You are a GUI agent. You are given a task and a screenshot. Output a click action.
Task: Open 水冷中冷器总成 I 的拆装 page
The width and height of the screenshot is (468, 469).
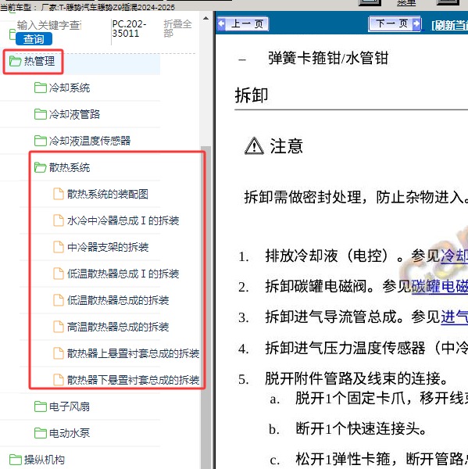[123, 220]
